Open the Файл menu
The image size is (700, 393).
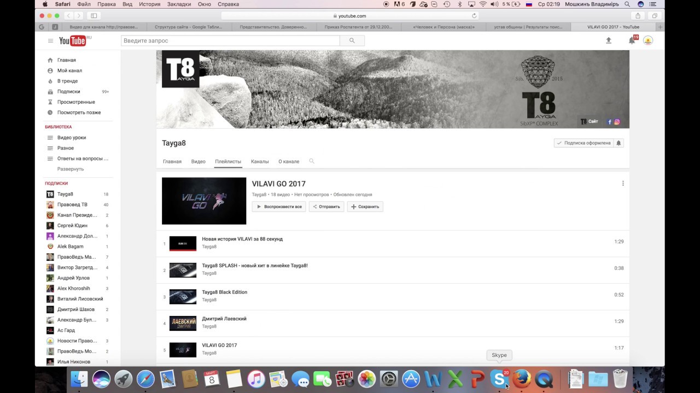click(84, 4)
